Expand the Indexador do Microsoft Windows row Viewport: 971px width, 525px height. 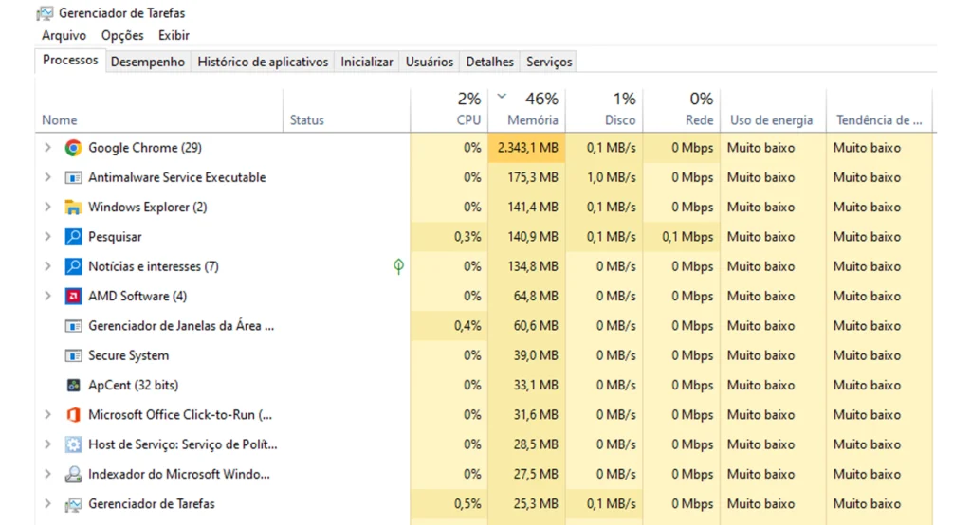[47, 474]
